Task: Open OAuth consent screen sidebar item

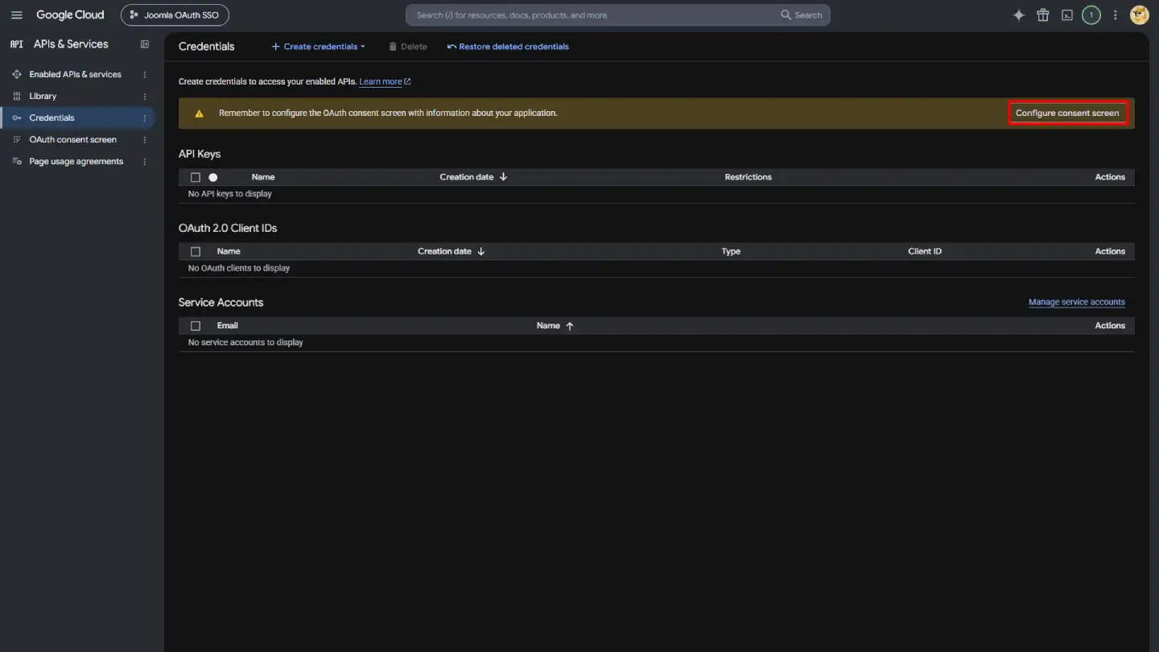Action: coord(72,140)
